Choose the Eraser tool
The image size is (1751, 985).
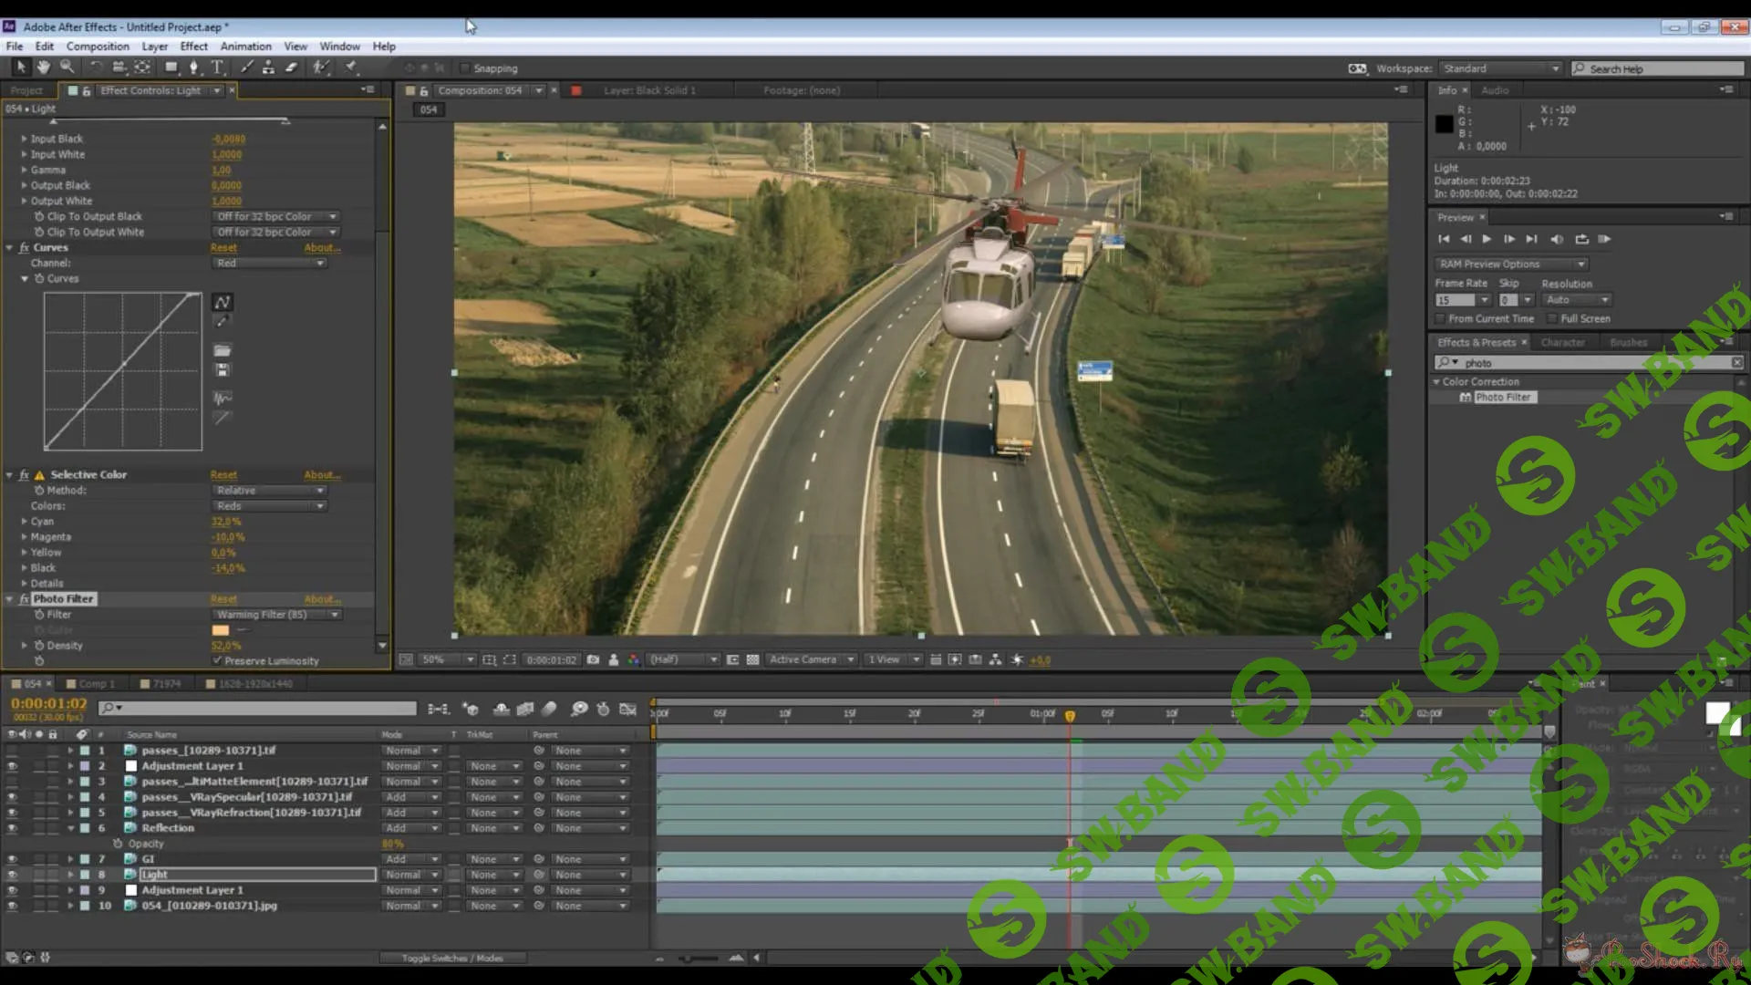tap(292, 67)
